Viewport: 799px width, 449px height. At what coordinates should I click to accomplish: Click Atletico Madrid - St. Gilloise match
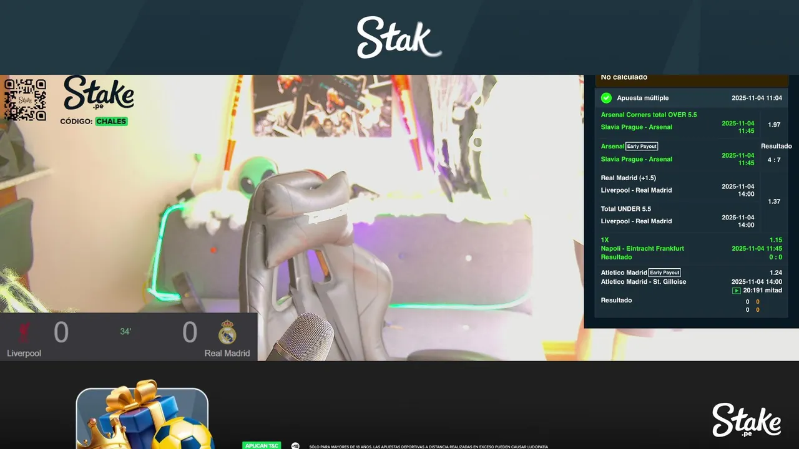point(644,282)
